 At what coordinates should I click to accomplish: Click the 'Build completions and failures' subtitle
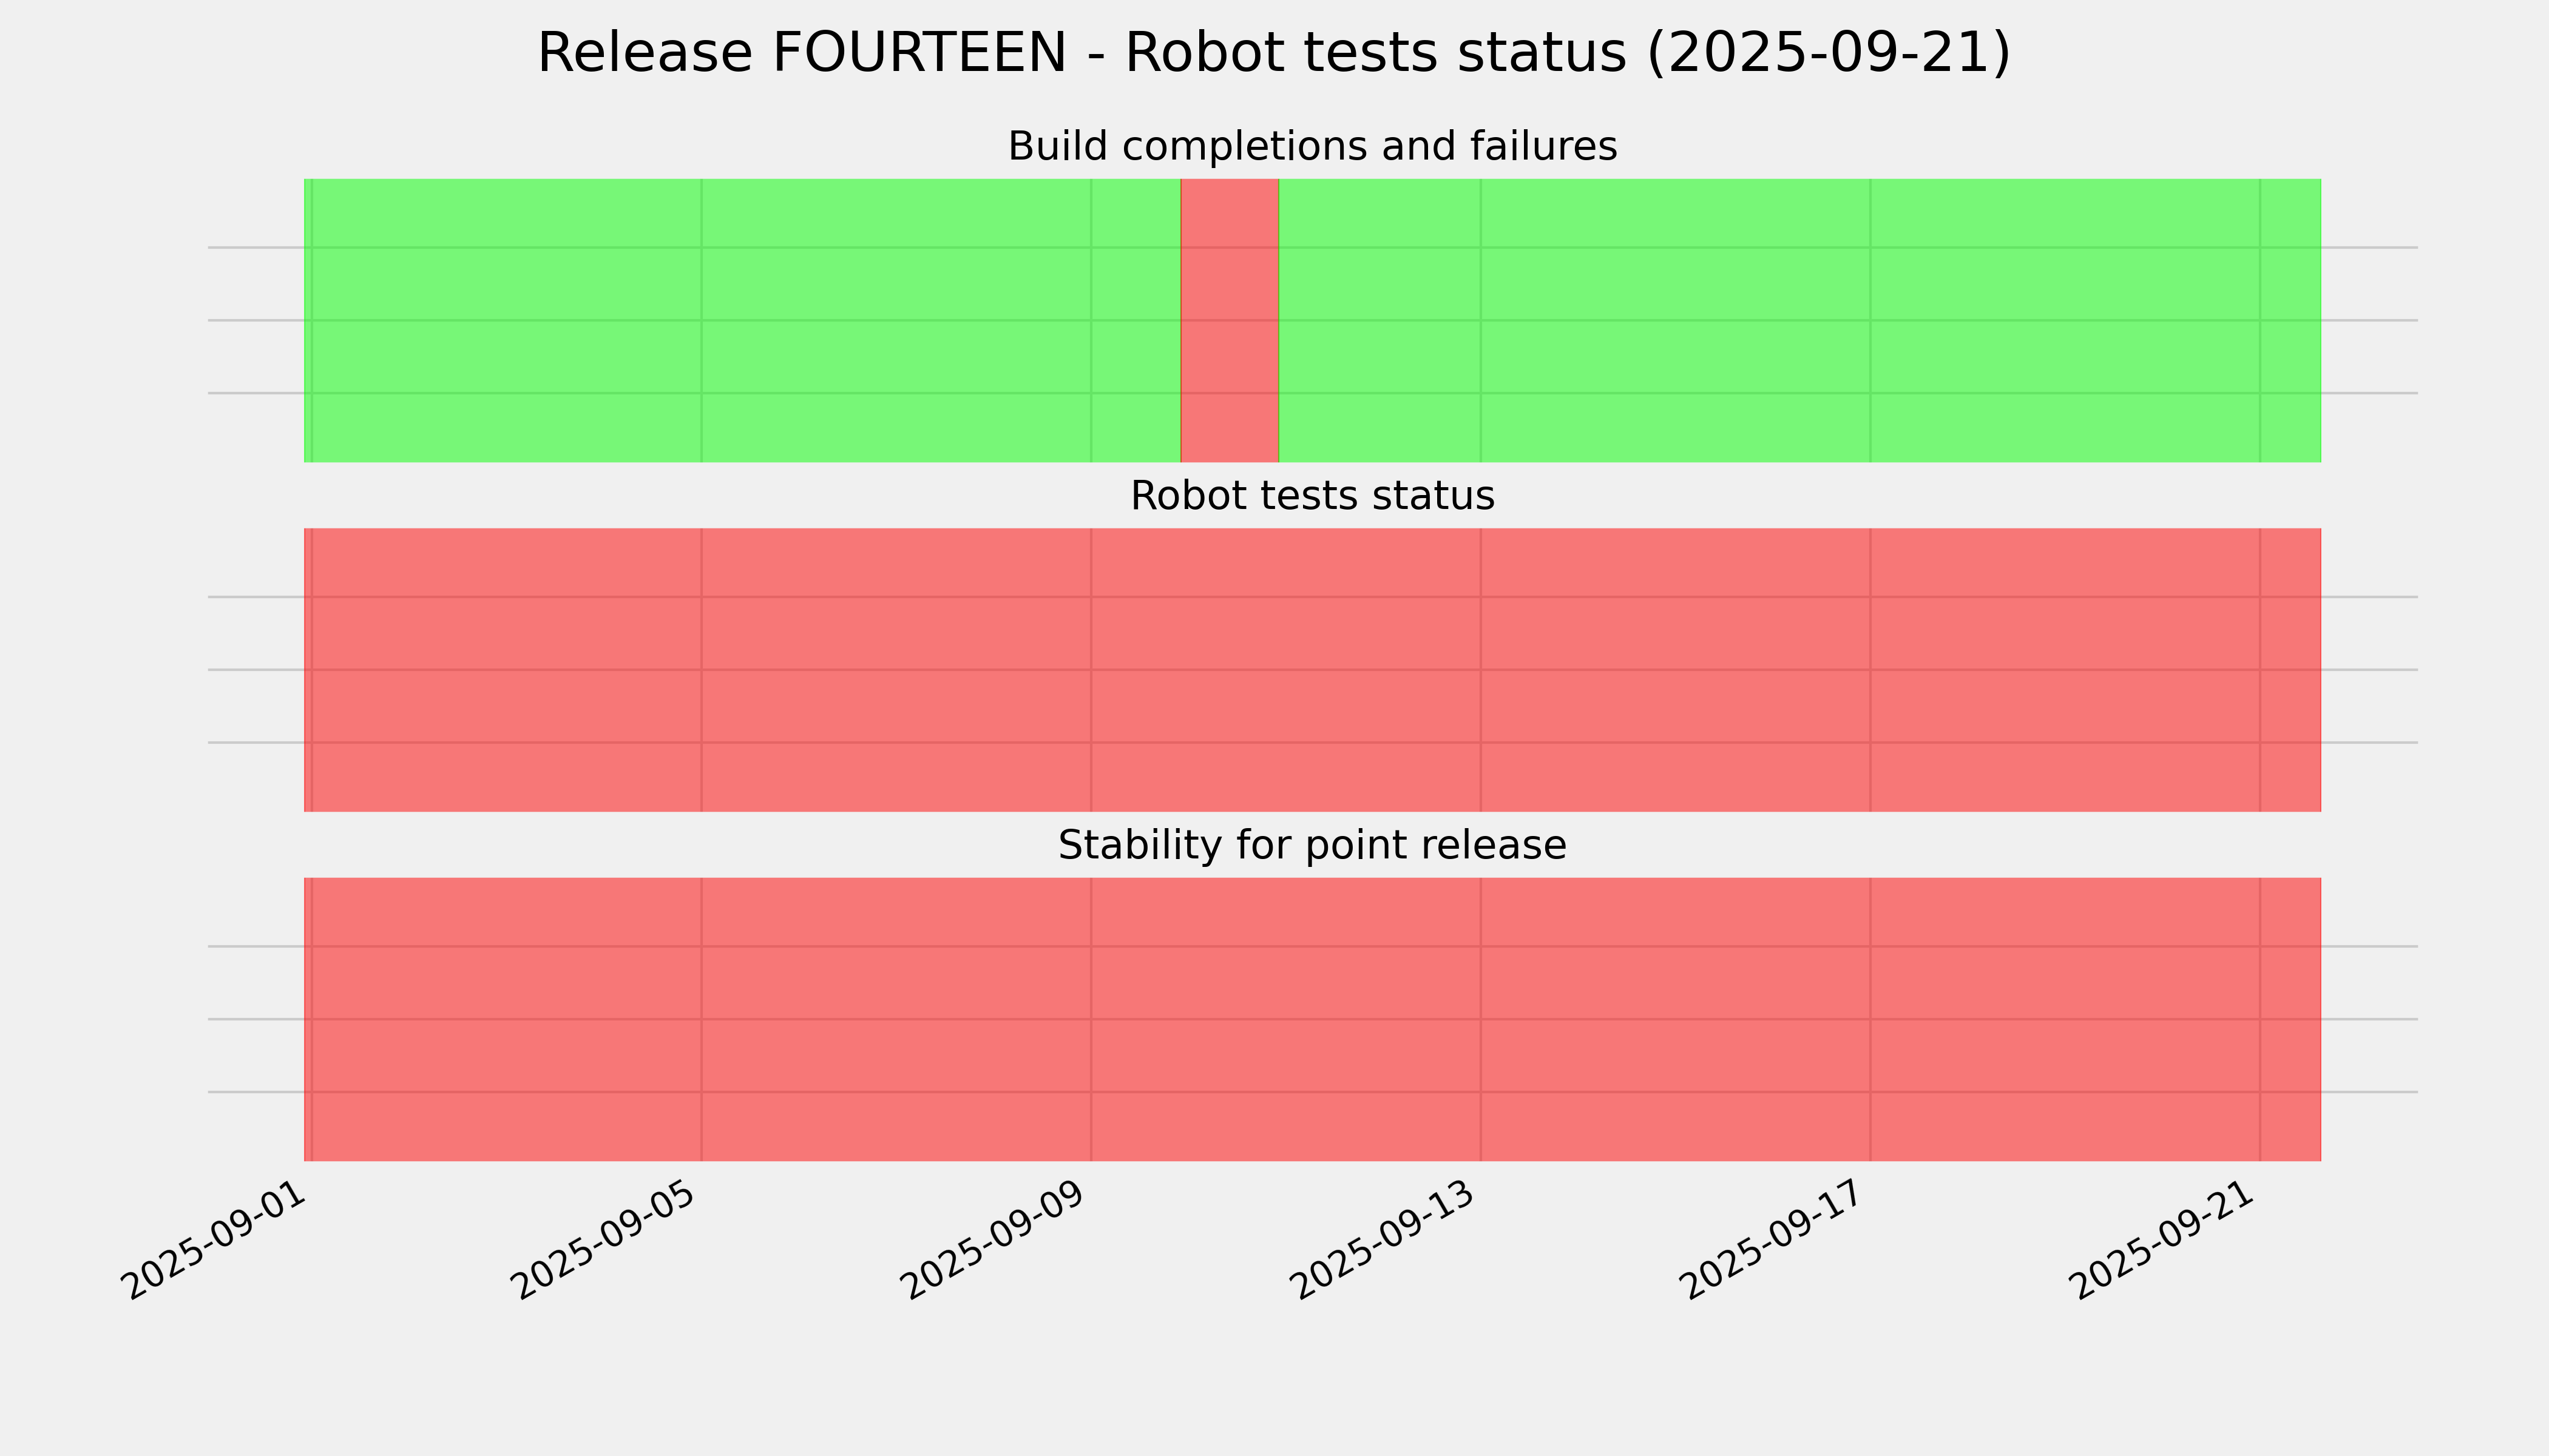pos(1312,147)
